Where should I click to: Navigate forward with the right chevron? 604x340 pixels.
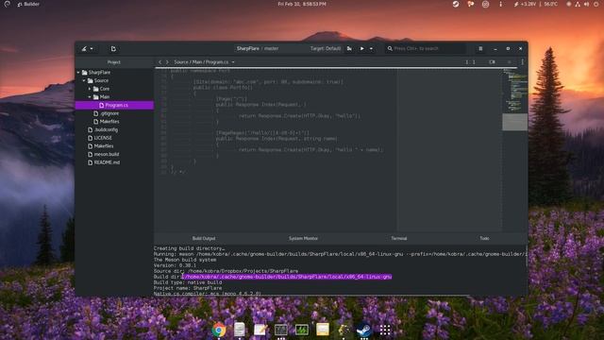pyautogui.click(x=167, y=62)
